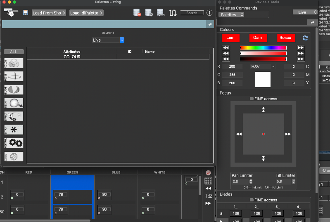The width and height of the screenshot is (330, 222).
Task: Click the ALL filter button
Action: (14, 52)
